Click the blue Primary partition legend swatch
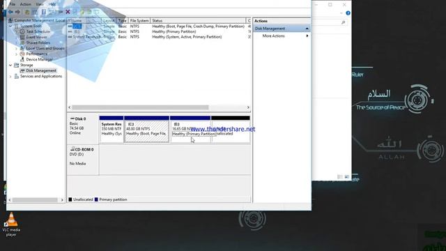Screen dimensions: 446x251 (96, 199)
